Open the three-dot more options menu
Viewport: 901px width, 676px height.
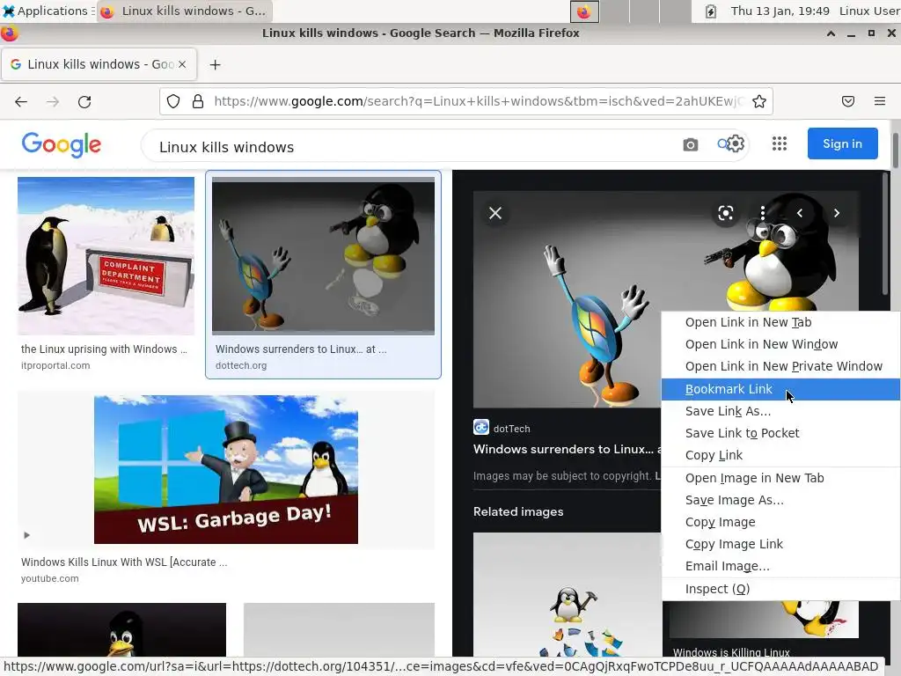(x=763, y=213)
